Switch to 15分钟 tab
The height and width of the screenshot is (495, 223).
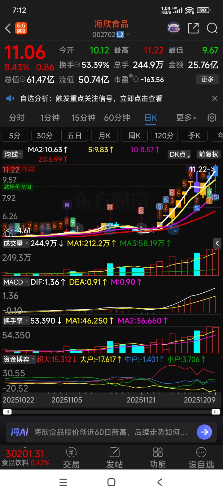point(83,118)
